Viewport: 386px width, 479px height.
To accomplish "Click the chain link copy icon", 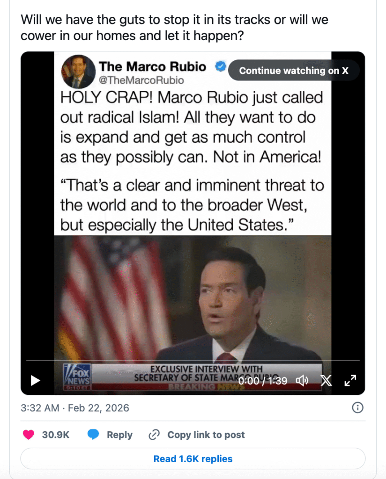I will (x=154, y=435).
